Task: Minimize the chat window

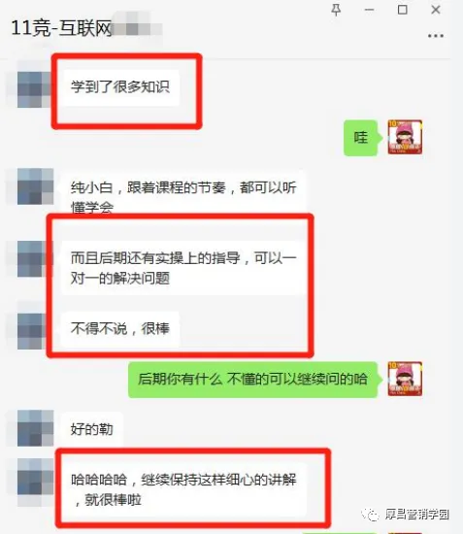Action: coord(370,11)
